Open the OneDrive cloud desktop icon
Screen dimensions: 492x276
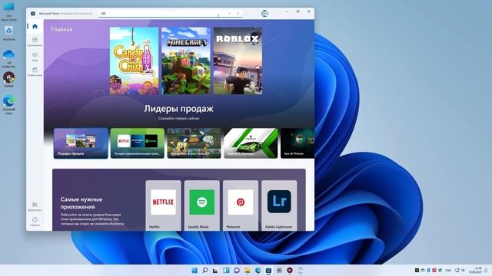click(8, 59)
